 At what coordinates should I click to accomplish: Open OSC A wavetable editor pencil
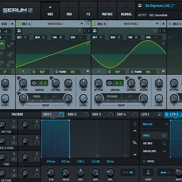(88, 43)
